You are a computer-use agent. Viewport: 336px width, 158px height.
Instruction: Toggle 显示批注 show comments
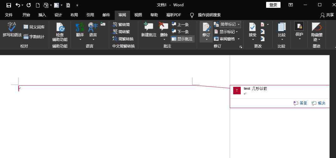click(x=182, y=39)
